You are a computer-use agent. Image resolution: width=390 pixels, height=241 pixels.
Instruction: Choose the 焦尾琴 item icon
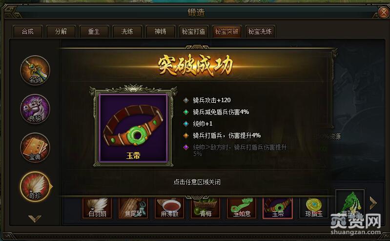pyautogui.click(x=133, y=208)
